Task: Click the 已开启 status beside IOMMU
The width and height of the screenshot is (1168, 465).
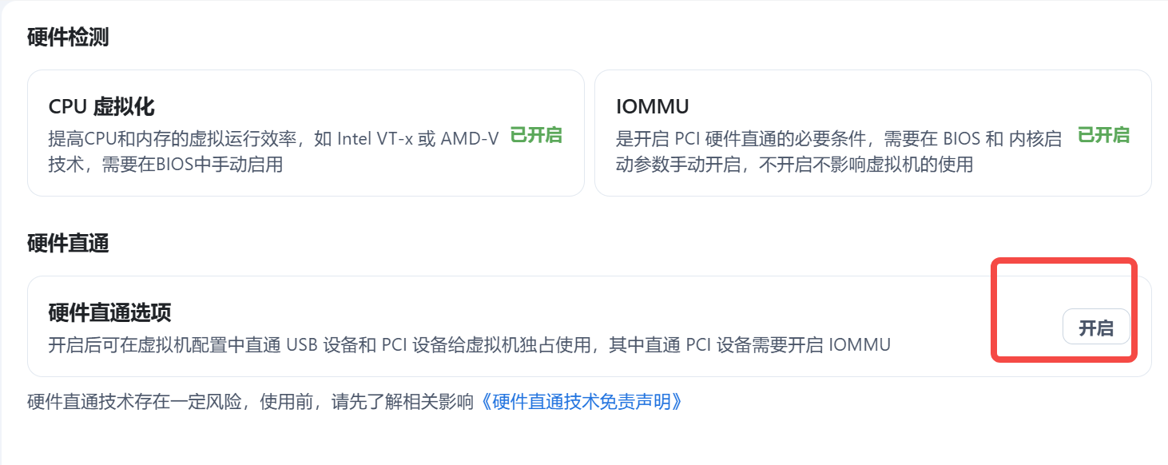Action: pos(1103,135)
